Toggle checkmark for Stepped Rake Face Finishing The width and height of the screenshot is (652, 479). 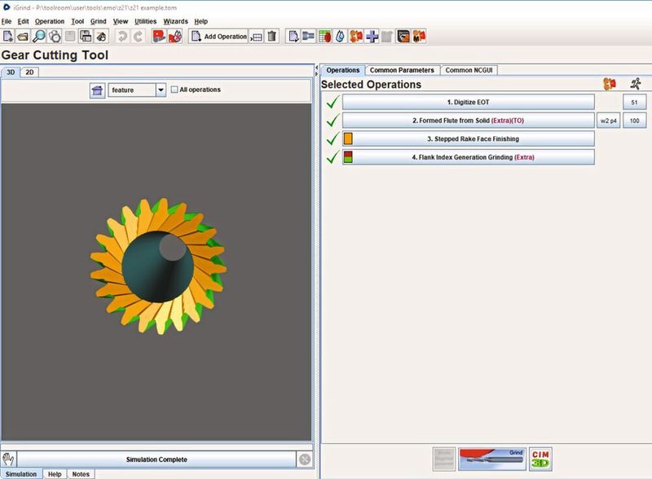point(332,138)
